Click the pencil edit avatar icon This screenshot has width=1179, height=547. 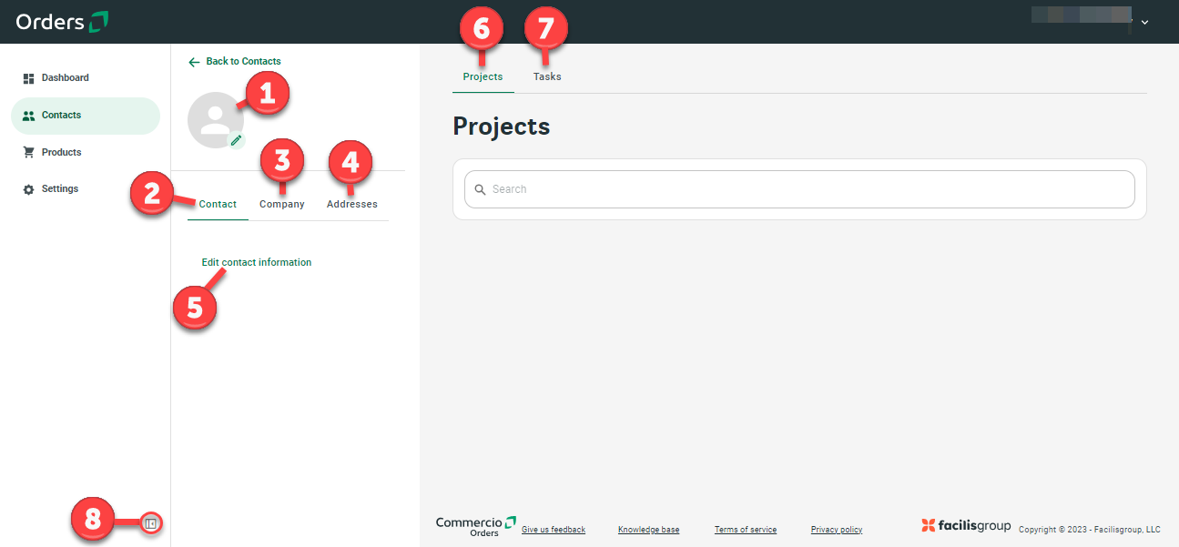236,140
